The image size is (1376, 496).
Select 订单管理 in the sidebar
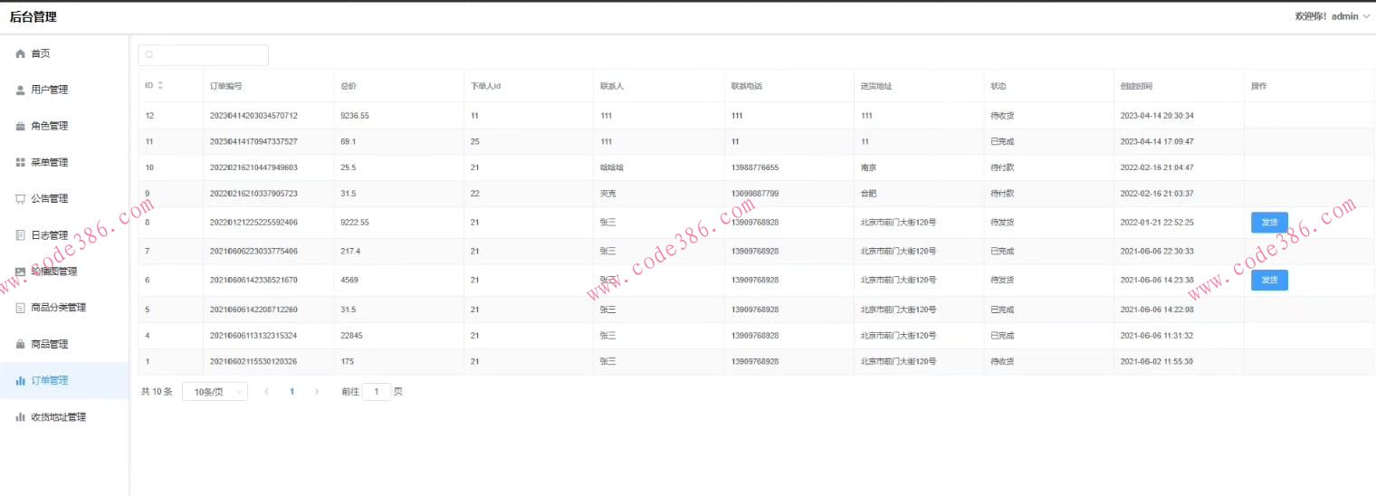(x=64, y=380)
